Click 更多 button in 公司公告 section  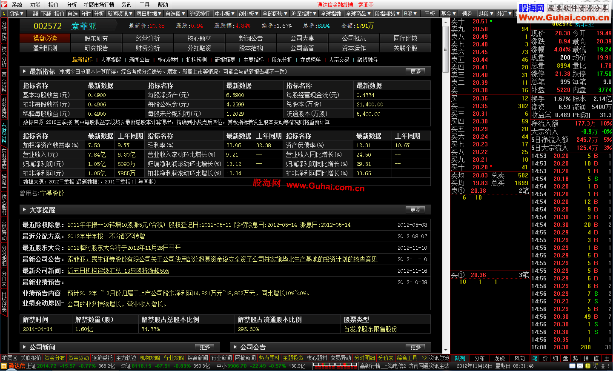click(x=415, y=347)
